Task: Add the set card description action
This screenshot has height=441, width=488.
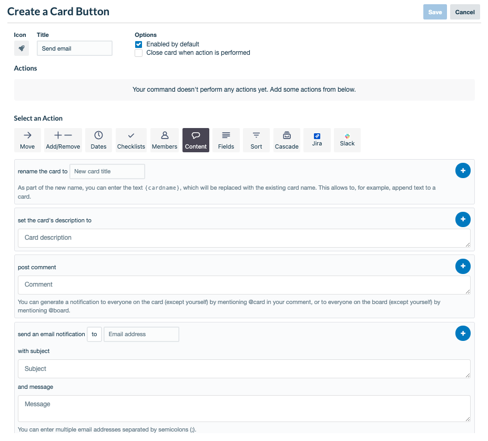Action: click(463, 219)
